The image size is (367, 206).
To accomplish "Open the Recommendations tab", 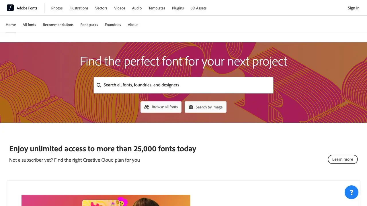I will pyautogui.click(x=58, y=25).
